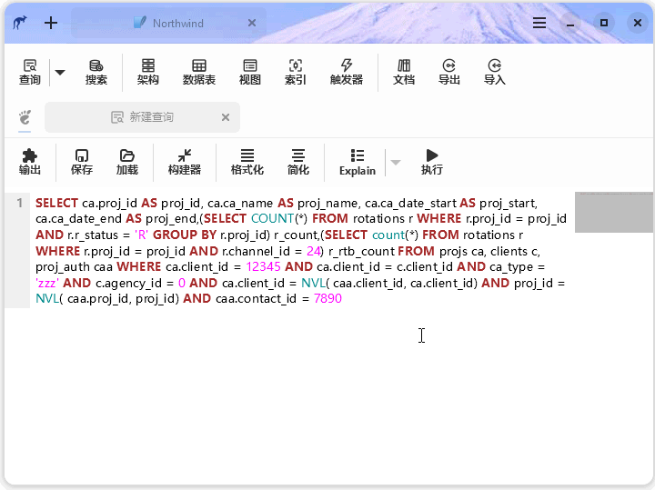Screen dimensions: 655x490
Task: Close the Northwind tab
Action: 252,23
